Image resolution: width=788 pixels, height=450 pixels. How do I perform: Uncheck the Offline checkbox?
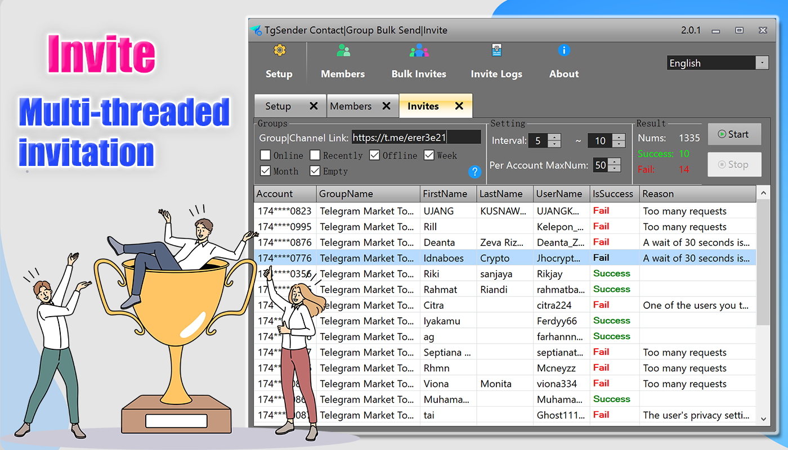[375, 155]
